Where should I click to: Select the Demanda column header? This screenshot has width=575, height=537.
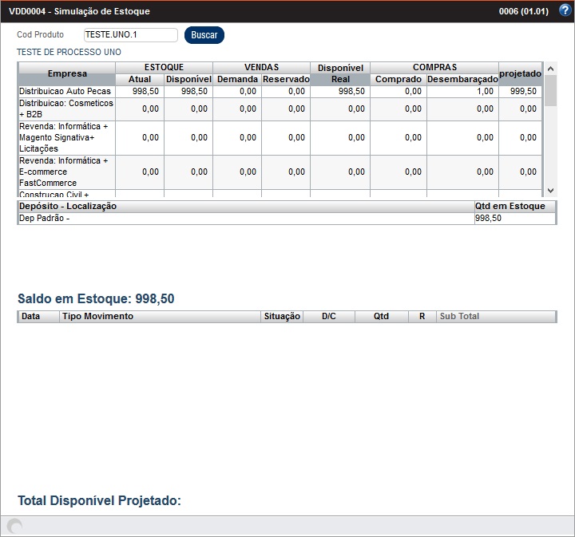(x=236, y=80)
